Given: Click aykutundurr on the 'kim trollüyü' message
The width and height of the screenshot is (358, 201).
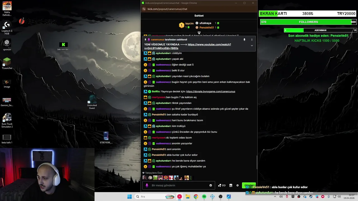Looking at the screenshot, I should click(x=164, y=126).
